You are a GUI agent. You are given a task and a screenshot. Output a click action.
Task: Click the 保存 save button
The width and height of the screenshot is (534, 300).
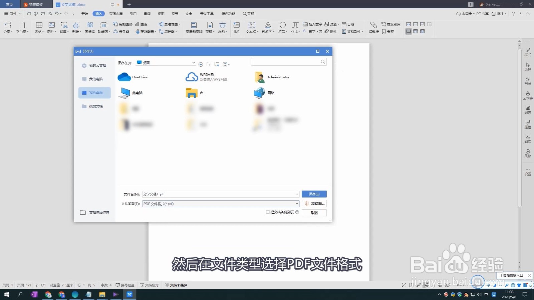tap(314, 194)
